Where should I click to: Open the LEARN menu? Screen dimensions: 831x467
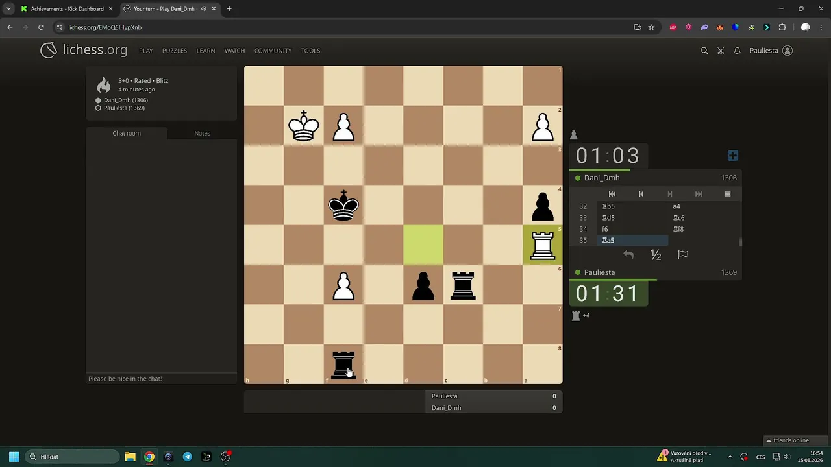(x=206, y=51)
